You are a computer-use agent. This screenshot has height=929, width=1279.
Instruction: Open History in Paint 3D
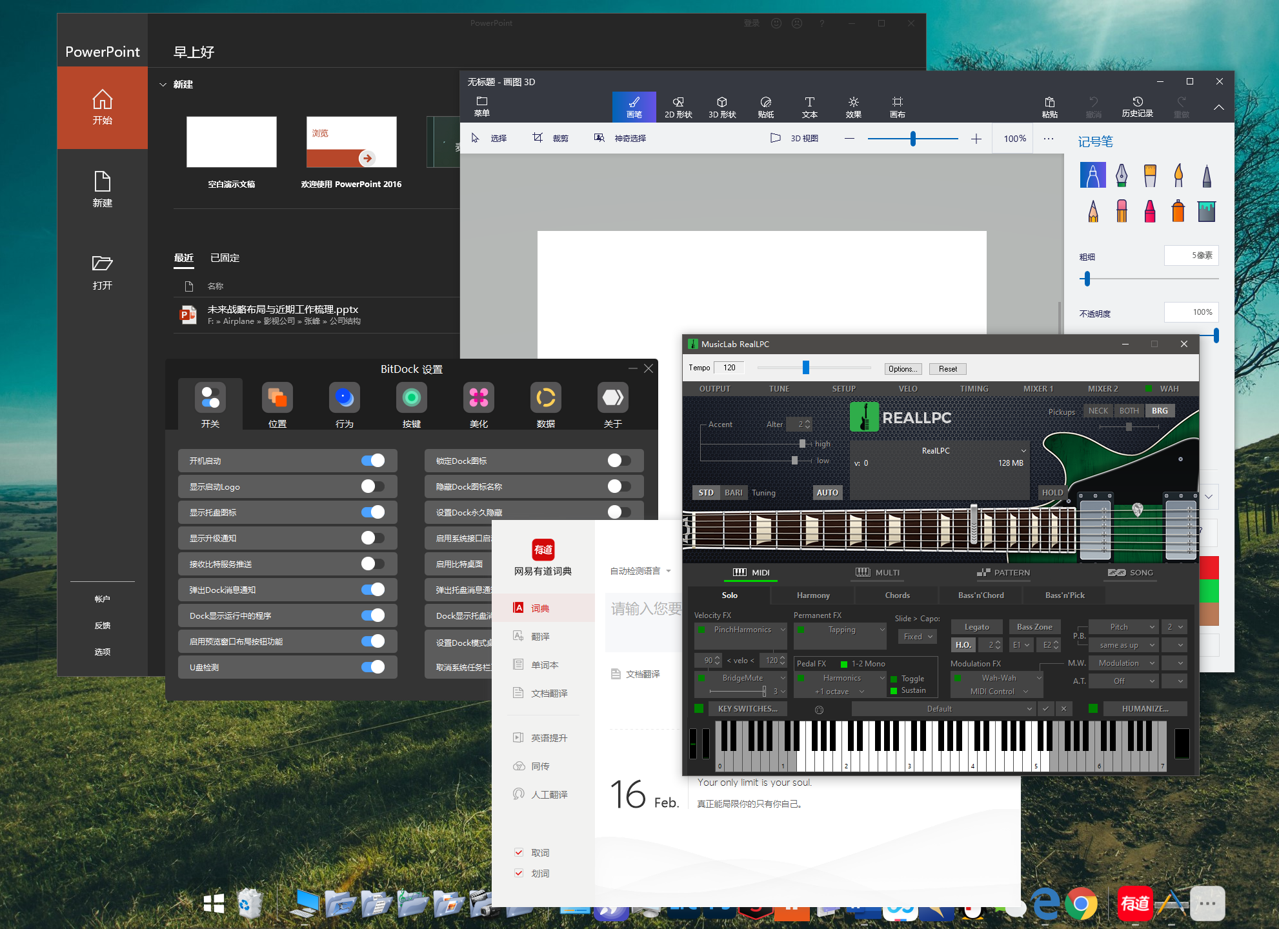click(1138, 107)
